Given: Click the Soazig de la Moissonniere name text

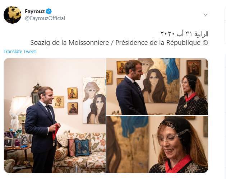Looking at the screenshot, I should [x=69, y=43].
